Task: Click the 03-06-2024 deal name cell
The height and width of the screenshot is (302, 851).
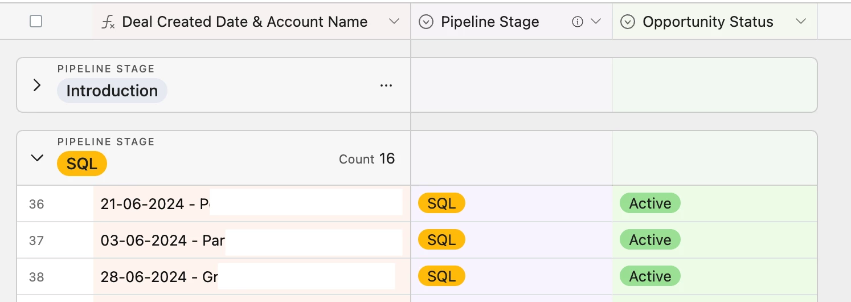Action: pos(162,240)
